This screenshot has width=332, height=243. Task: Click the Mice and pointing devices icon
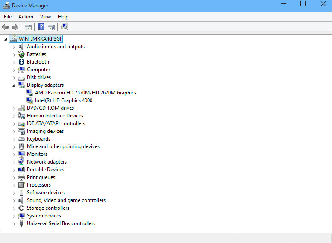coord(21,146)
